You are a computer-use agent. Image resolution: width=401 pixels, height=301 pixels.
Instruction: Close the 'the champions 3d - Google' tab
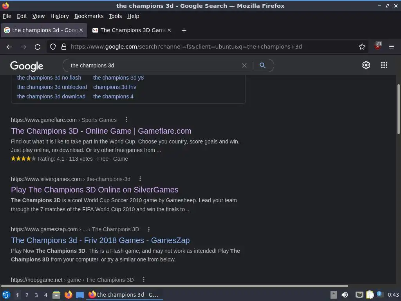[x=81, y=30]
